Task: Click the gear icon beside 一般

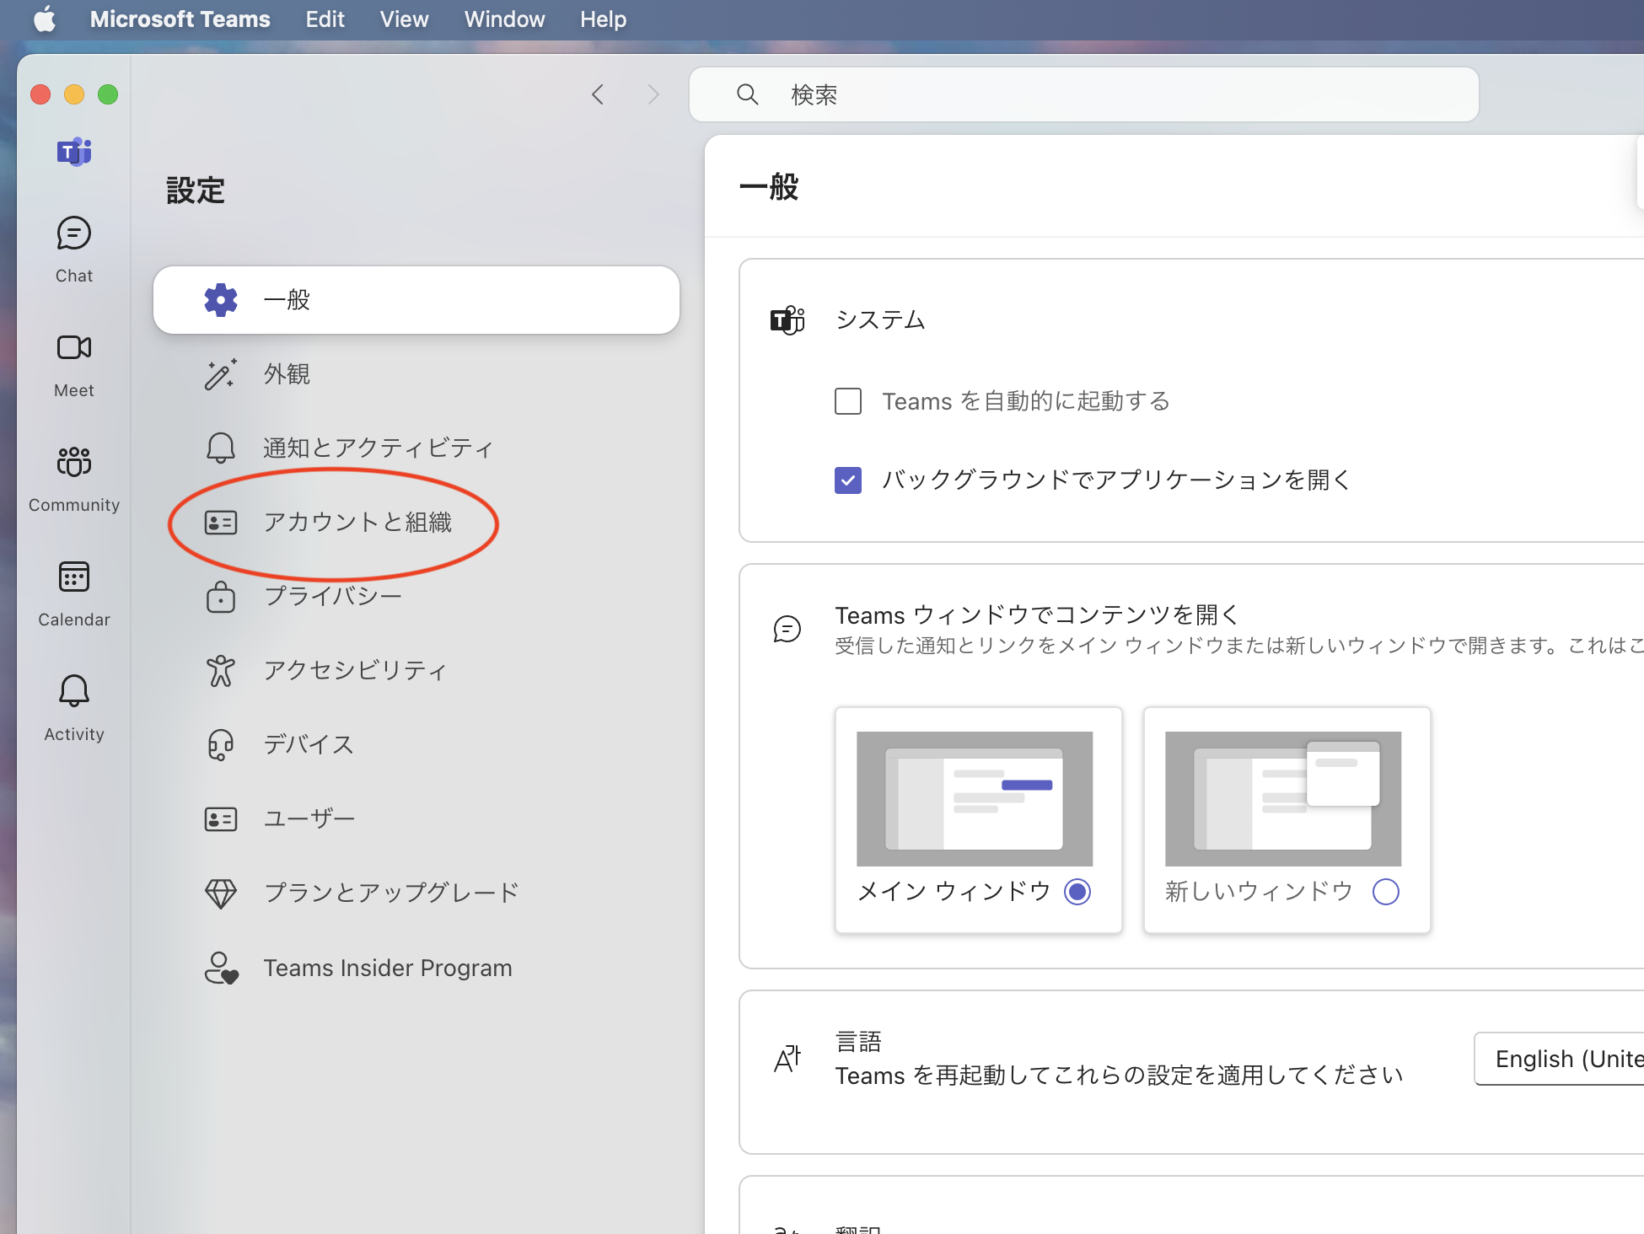Action: [221, 300]
